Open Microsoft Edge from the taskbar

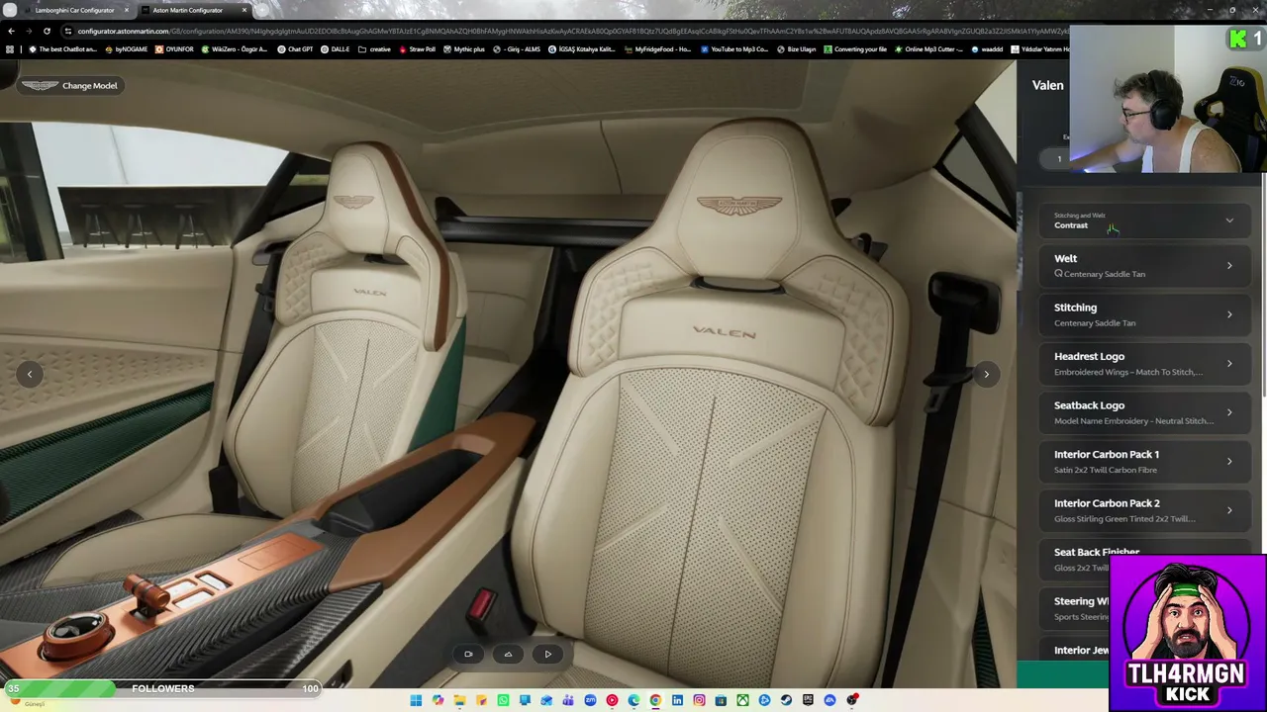(633, 701)
